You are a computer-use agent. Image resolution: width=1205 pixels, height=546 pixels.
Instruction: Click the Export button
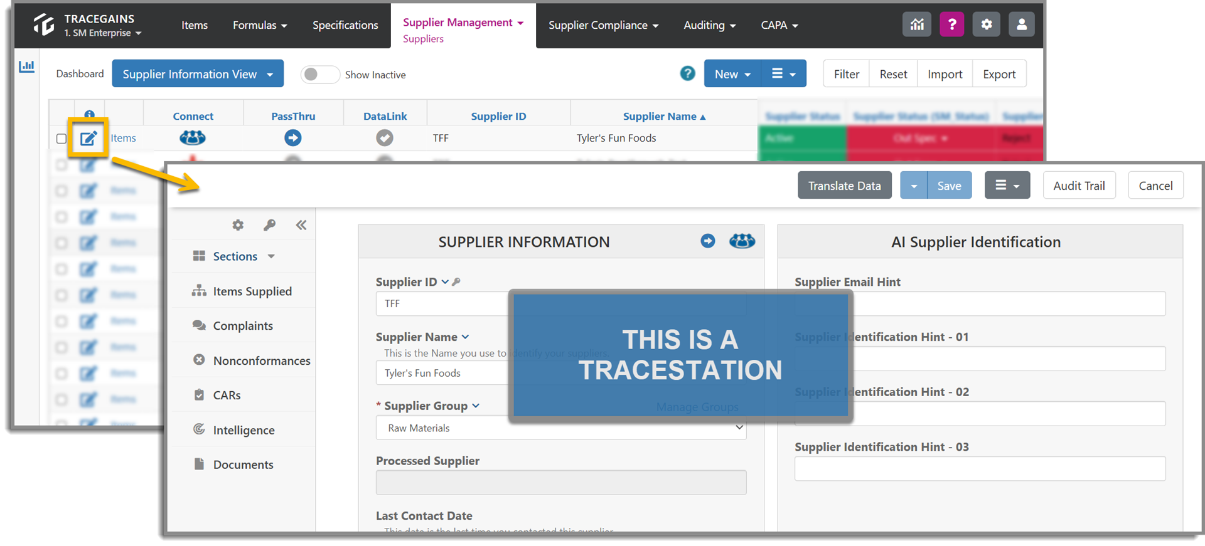pos(999,74)
